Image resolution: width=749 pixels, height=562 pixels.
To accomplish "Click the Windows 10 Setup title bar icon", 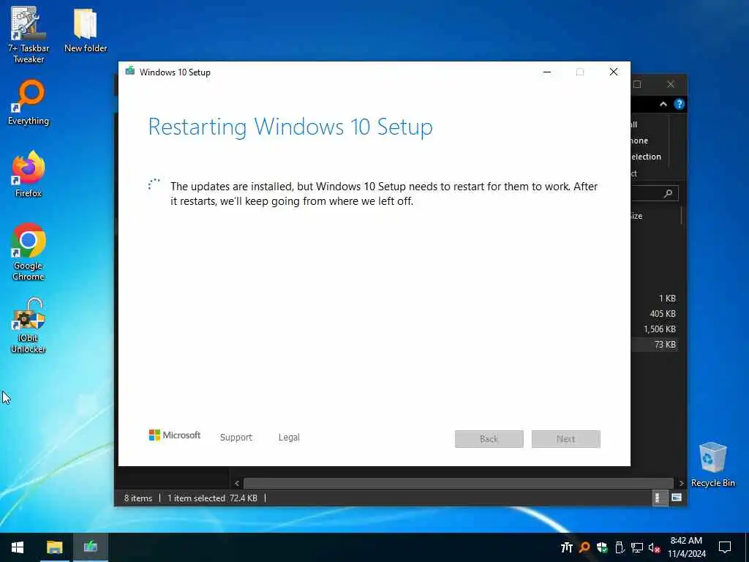I will (x=129, y=72).
